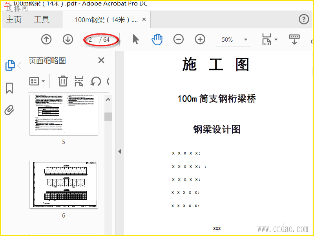The height and width of the screenshot is (236, 314).
Task: Go to previous page with up arrow
Action: 46,39
